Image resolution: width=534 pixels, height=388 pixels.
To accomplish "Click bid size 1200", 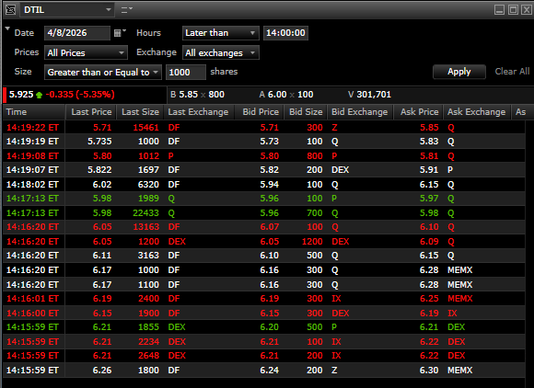I will tap(312, 242).
